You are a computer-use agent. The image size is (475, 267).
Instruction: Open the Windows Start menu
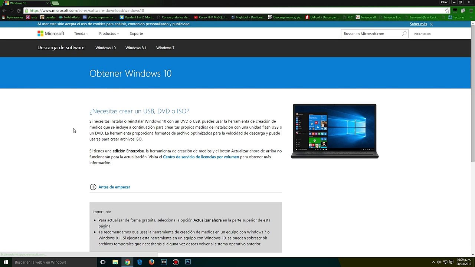point(6,262)
